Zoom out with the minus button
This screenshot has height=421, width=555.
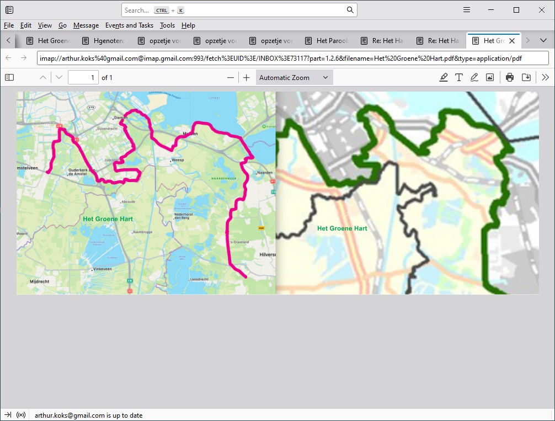(231, 78)
